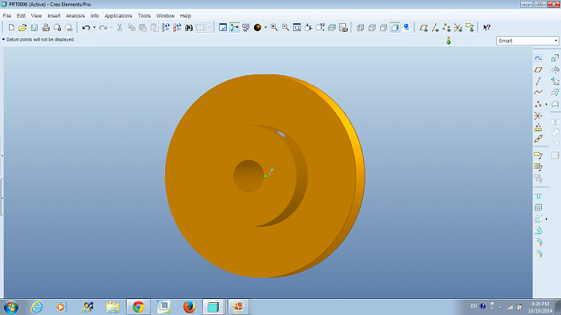Click the regeneration status traffic light icon
The height and width of the screenshot is (315, 561).
(448, 41)
